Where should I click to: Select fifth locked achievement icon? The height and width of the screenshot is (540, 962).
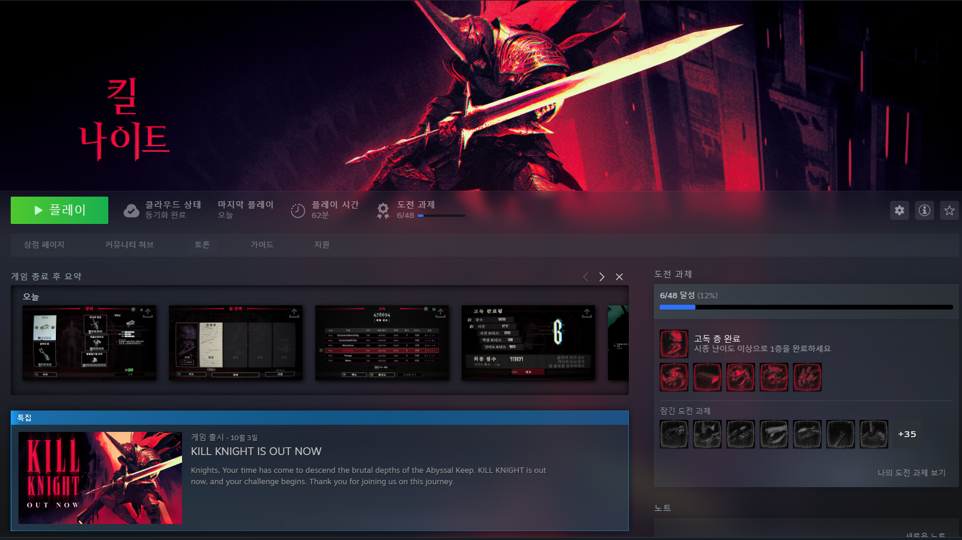click(x=807, y=434)
